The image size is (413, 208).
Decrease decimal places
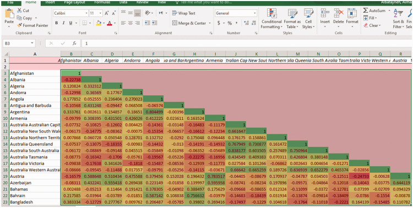253,23
